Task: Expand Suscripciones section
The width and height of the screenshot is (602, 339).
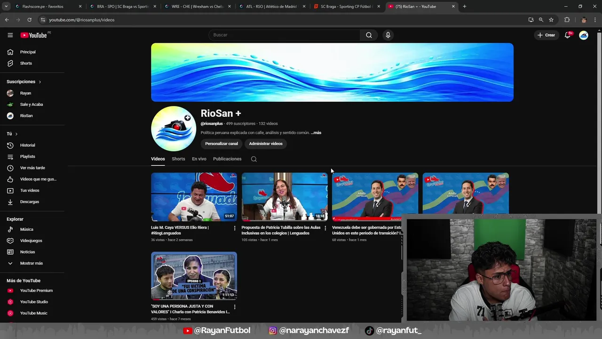Action: (24, 82)
